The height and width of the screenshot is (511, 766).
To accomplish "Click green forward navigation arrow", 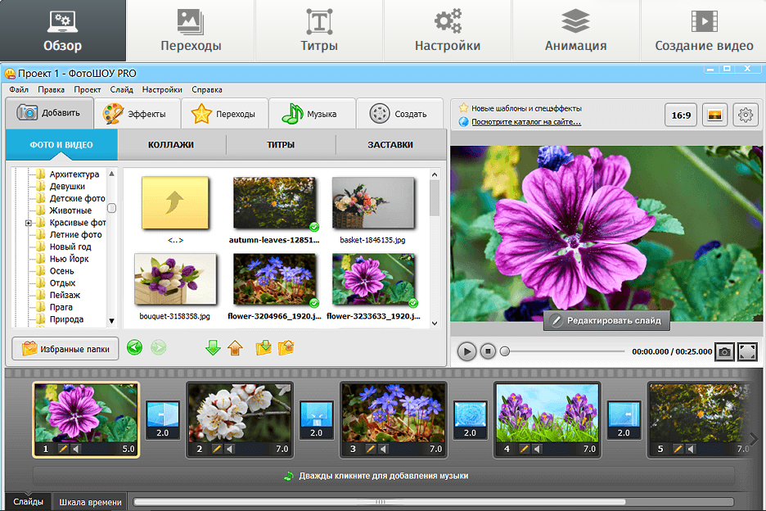I will 158,348.
